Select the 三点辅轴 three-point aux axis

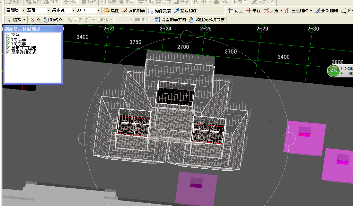297,11
